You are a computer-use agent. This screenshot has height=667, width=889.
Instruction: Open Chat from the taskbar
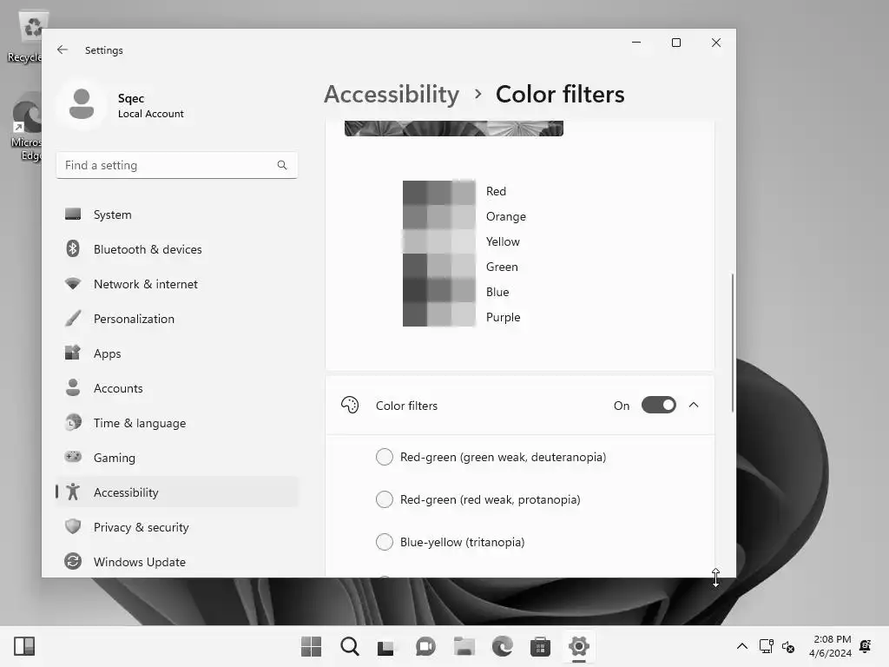(x=425, y=646)
